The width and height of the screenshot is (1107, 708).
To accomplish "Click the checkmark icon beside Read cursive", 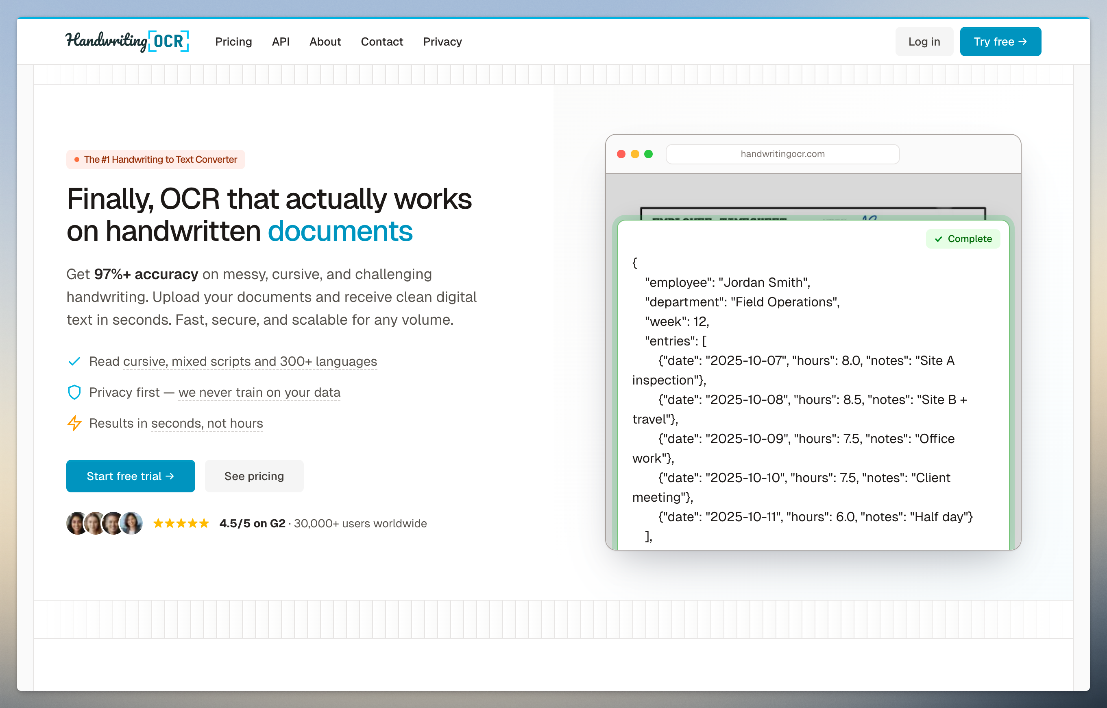I will point(74,361).
